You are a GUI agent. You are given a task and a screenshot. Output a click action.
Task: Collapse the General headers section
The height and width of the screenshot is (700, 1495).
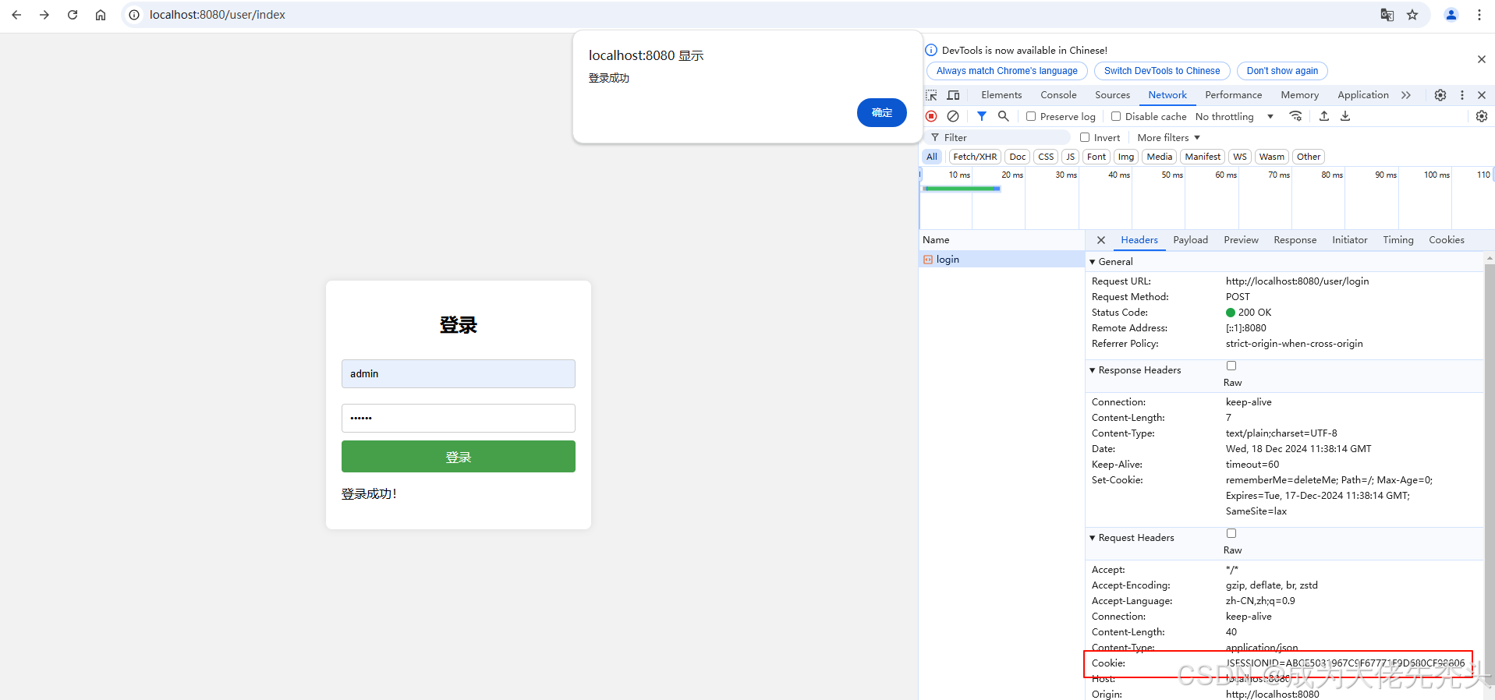pyautogui.click(x=1093, y=262)
